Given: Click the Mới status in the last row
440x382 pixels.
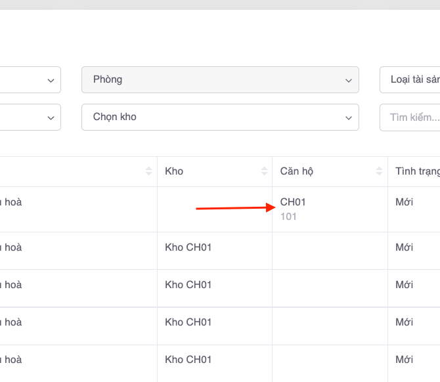Looking at the screenshot, I should pyautogui.click(x=404, y=360).
